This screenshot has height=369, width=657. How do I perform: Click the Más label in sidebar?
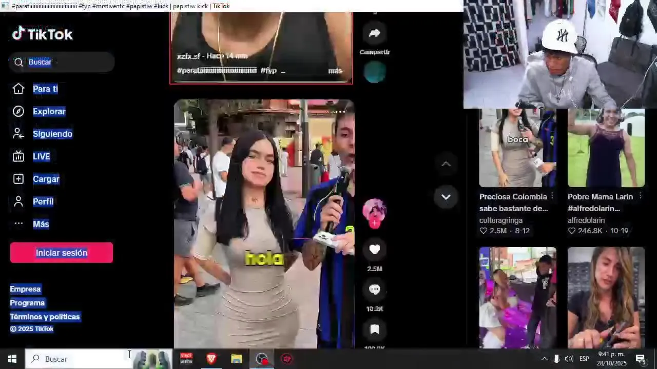(41, 224)
